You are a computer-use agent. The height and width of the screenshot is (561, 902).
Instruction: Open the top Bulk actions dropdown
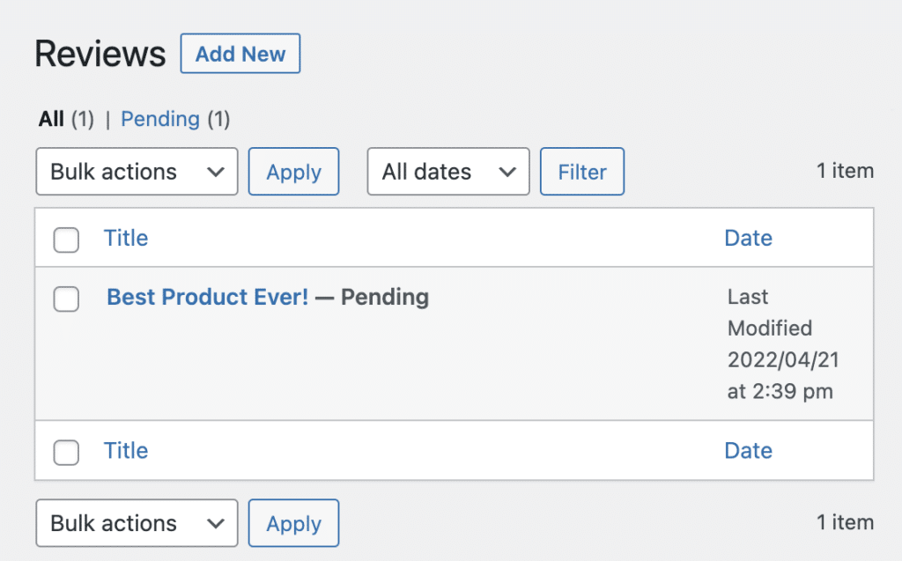tap(136, 171)
